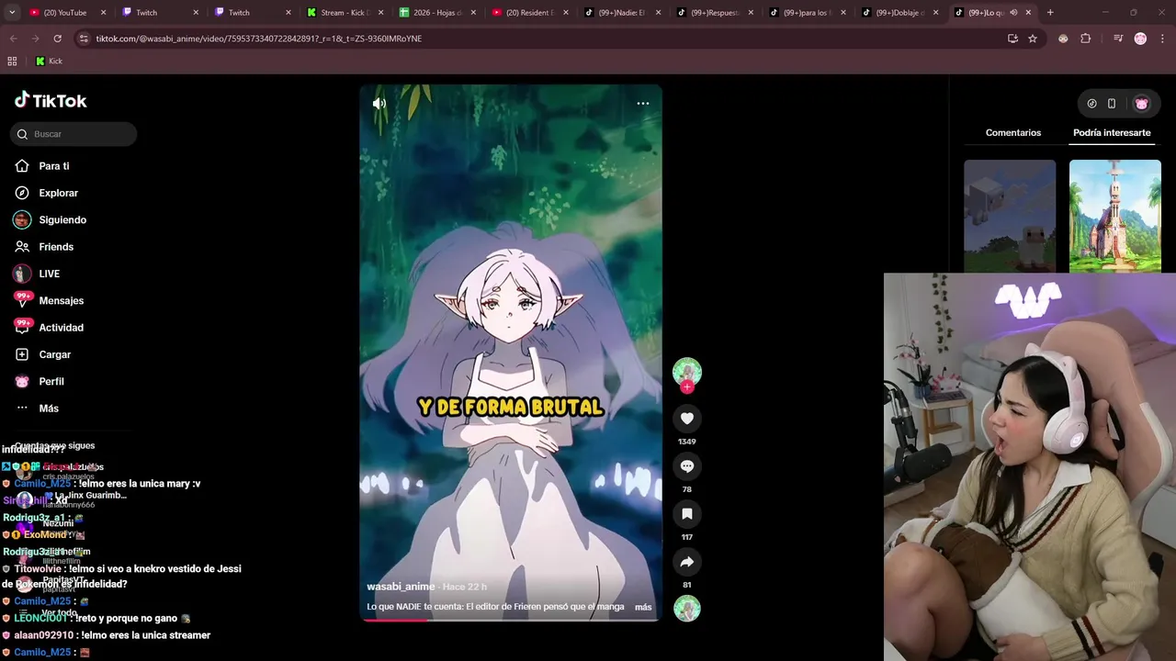Screen dimensions: 1176x661
Task: Open the apps grid in bookmarks bar
Action: point(12,61)
